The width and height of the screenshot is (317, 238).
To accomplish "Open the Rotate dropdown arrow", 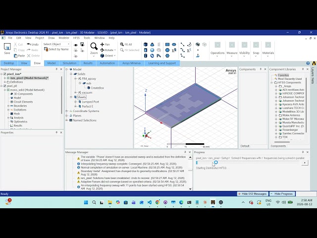I will tap(115, 50).
